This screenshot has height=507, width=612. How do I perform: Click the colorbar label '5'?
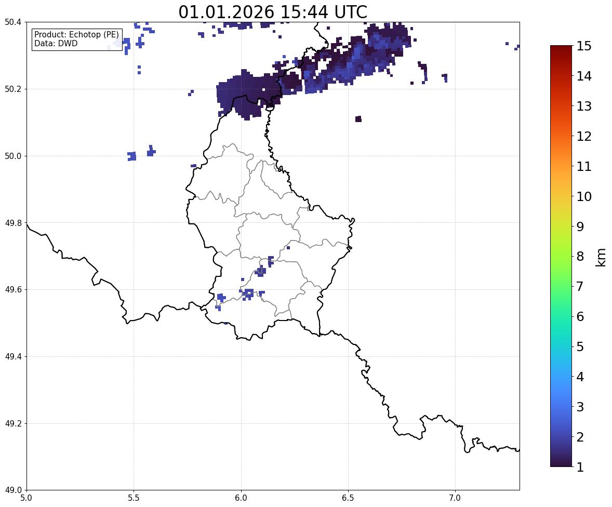(x=580, y=346)
